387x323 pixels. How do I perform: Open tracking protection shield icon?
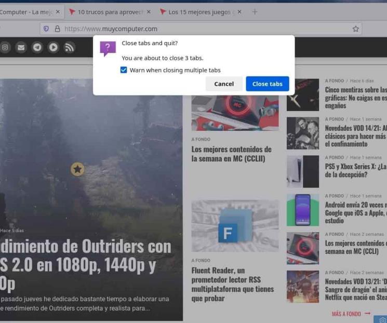pyautogui.click(x=46, y=29)
